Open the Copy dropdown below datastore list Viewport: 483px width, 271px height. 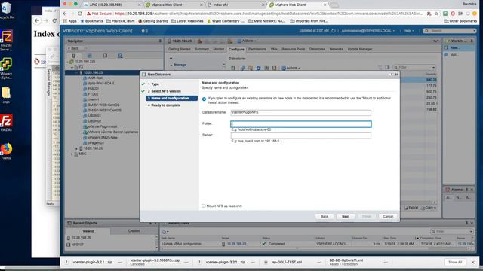click(x=428, y=208)
